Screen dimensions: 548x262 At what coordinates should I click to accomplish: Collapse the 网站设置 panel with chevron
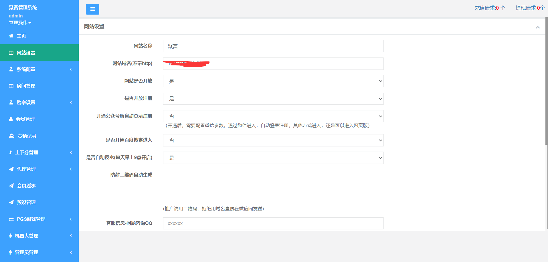537,27
